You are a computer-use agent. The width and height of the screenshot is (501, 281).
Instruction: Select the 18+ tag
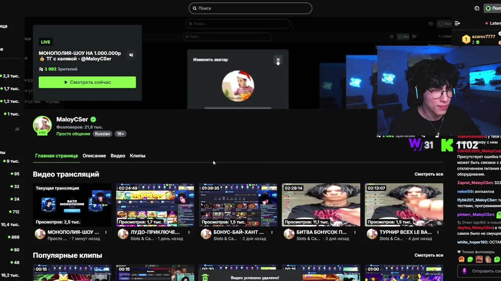[121, 134]
